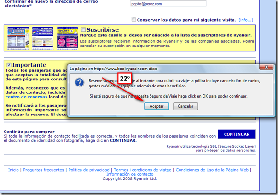Viewport: 278px width, 195px height.
Task: Tick the Suscribirse checkbox
Action: (x=83, y=29)
